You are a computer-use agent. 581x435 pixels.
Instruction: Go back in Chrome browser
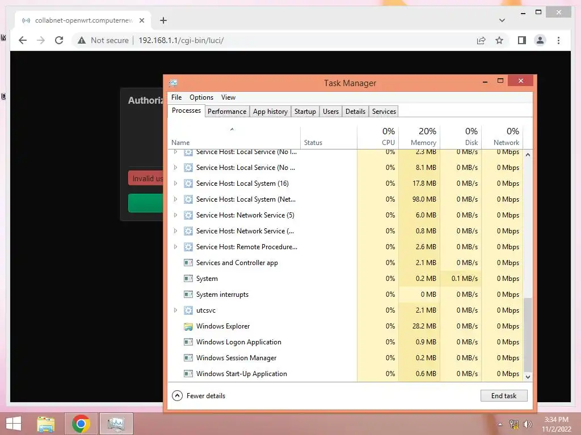point(23,40)
